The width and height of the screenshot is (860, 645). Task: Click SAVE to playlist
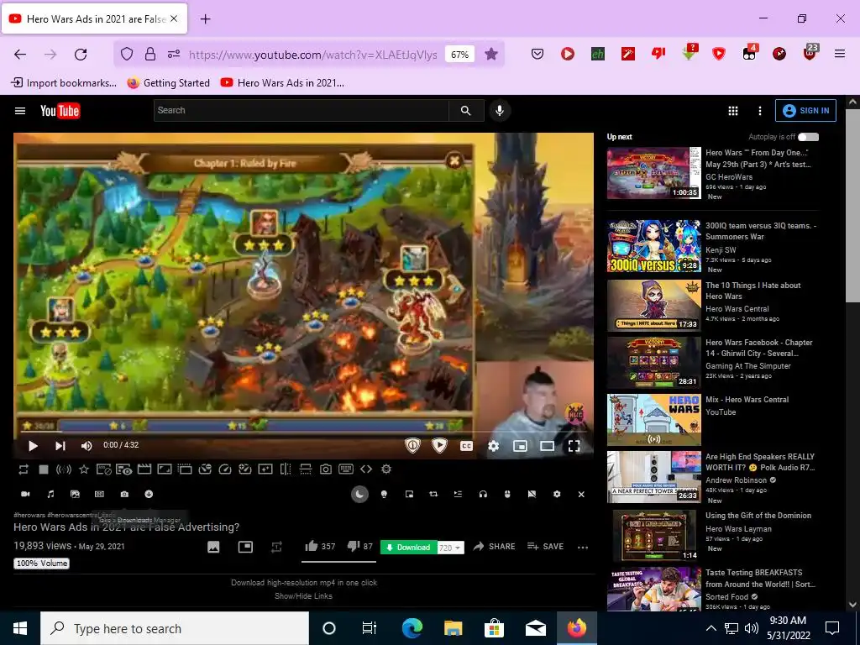tap(545, 546)
